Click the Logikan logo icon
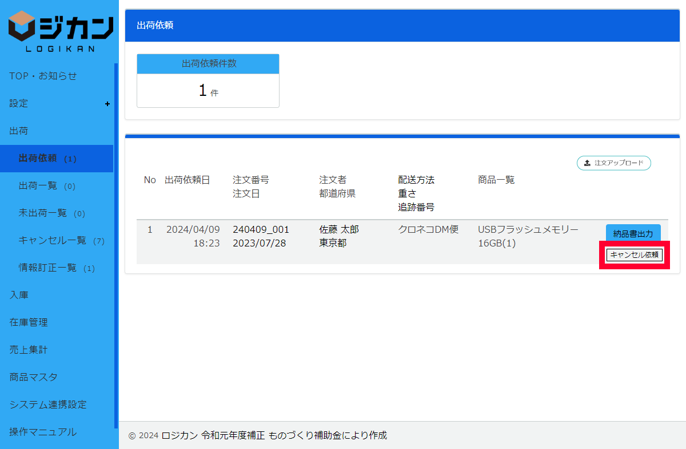This screenshot has height=449, width=686. point(24,27)
